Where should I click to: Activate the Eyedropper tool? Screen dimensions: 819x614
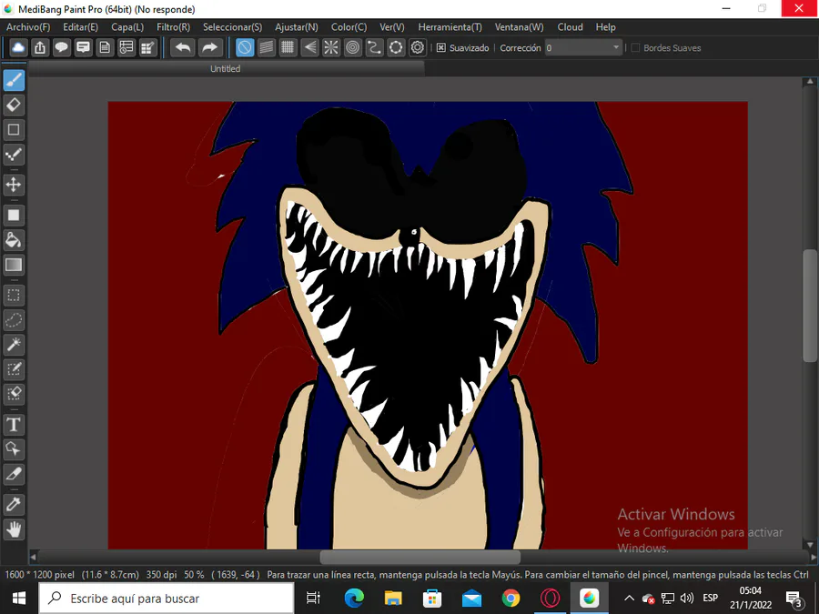[14, 504]
